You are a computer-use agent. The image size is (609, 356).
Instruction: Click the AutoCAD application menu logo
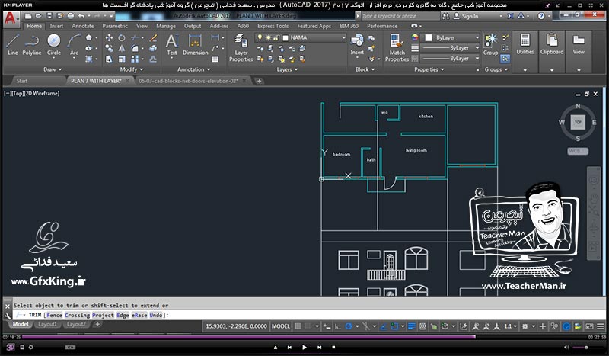pos(11,18)
